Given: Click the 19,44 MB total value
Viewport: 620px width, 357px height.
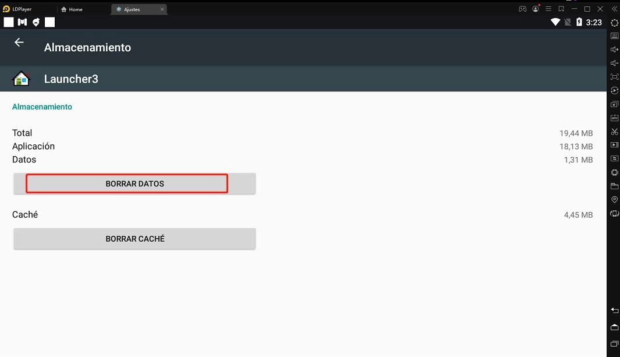Looking at the screenshot, I should (576, 133).
